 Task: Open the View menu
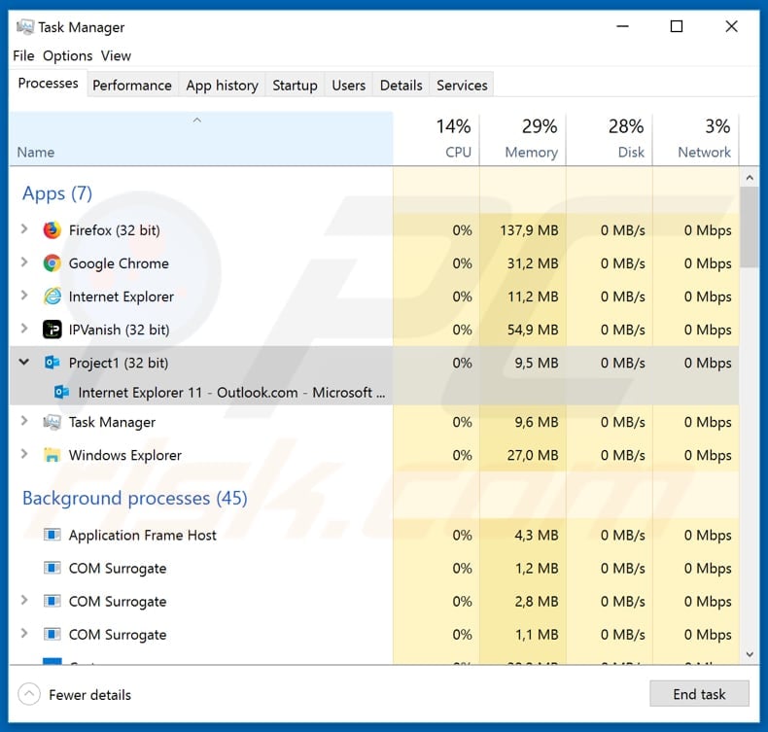(x=116, y=55)
